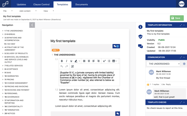Apply superscript formatting

click(x=104, y=61)
